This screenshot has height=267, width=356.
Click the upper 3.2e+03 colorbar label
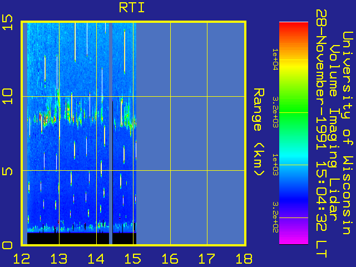(x=275, y=112)
